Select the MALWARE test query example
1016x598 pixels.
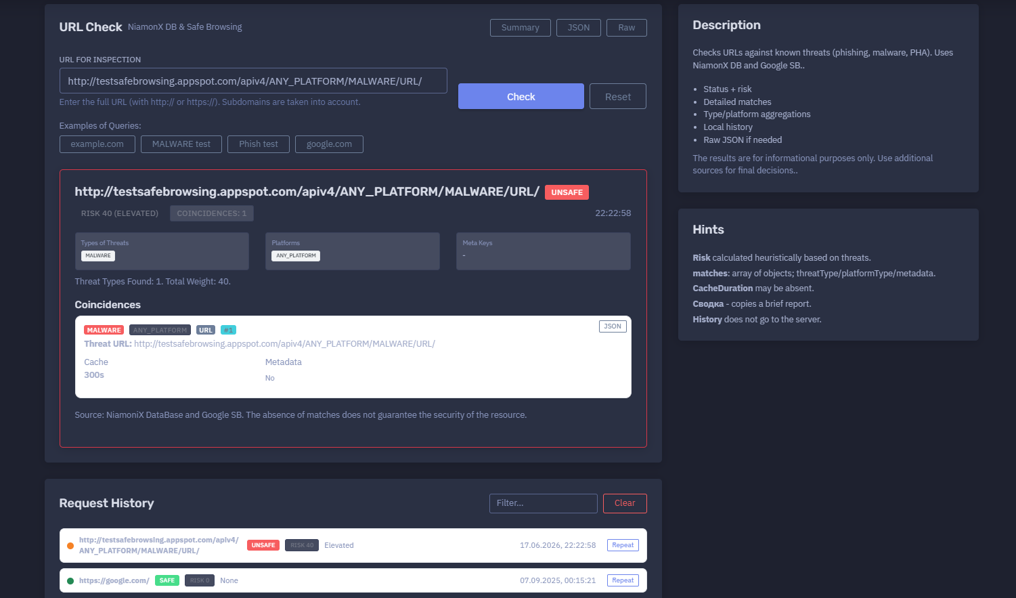click(x=181, y=144)
